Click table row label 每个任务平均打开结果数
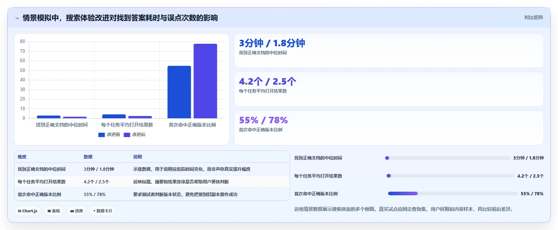The image size is (558, 230). (x=42, y=182)
